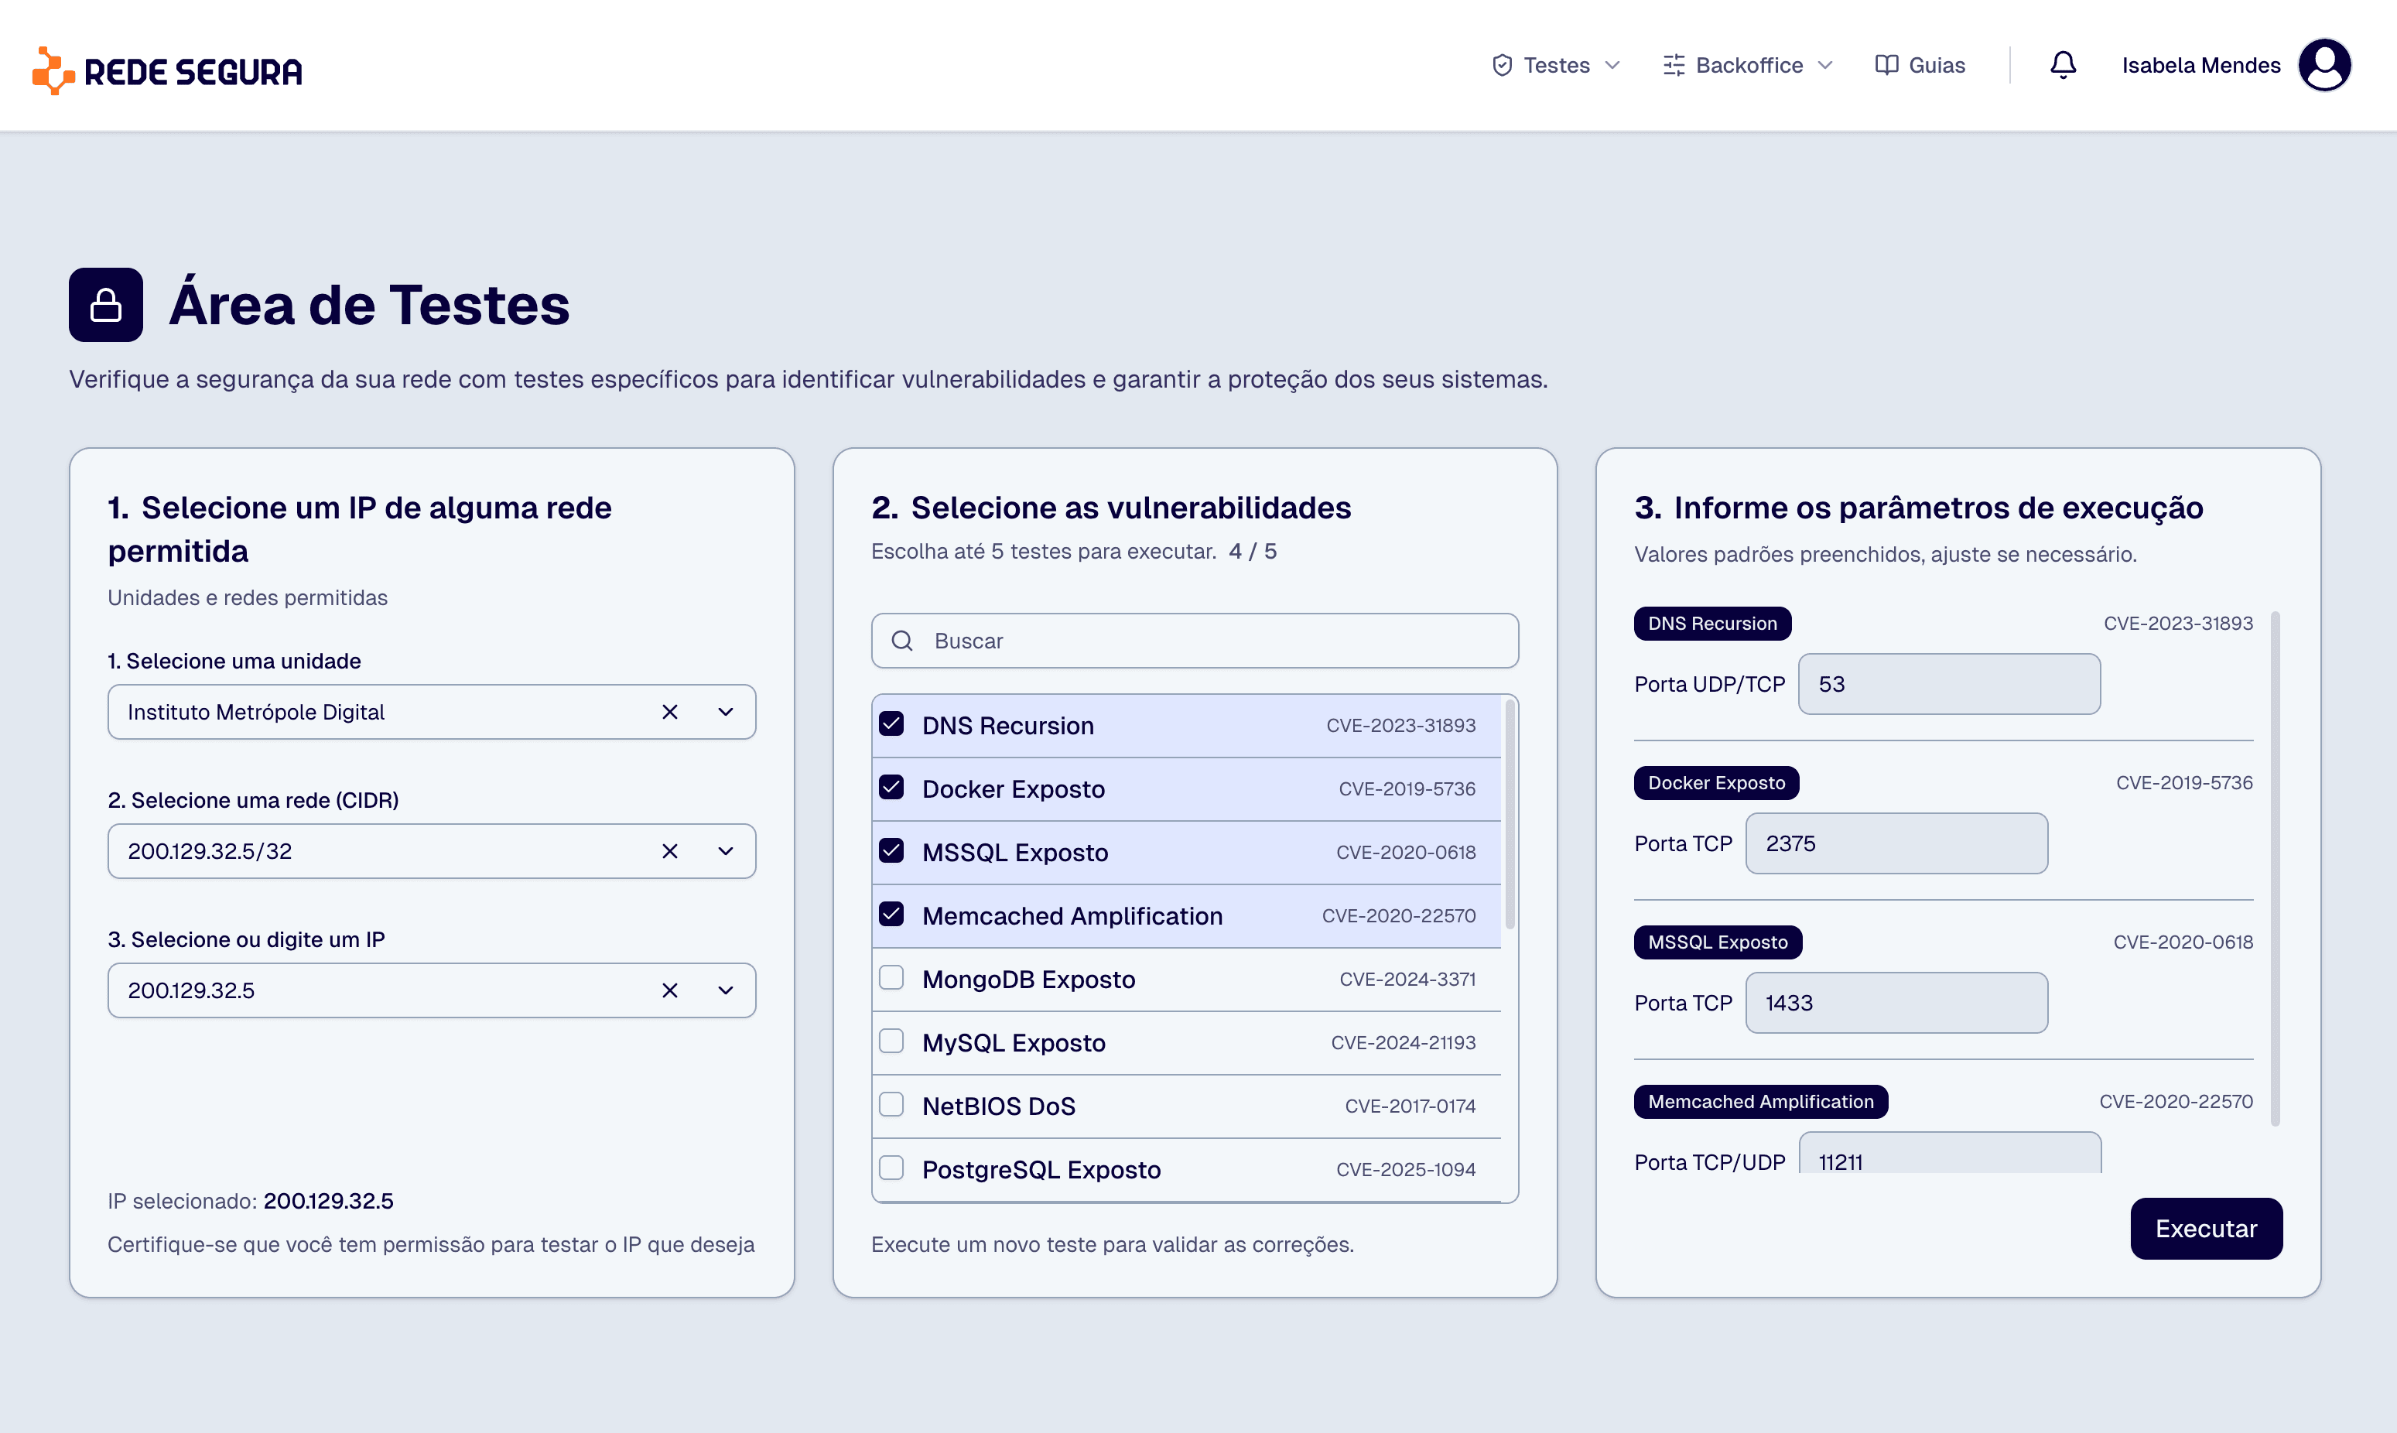Click the vulnerabilities list scrollbar
Viewport: 2397px width, 1433px height.
tap(1510, 815)
